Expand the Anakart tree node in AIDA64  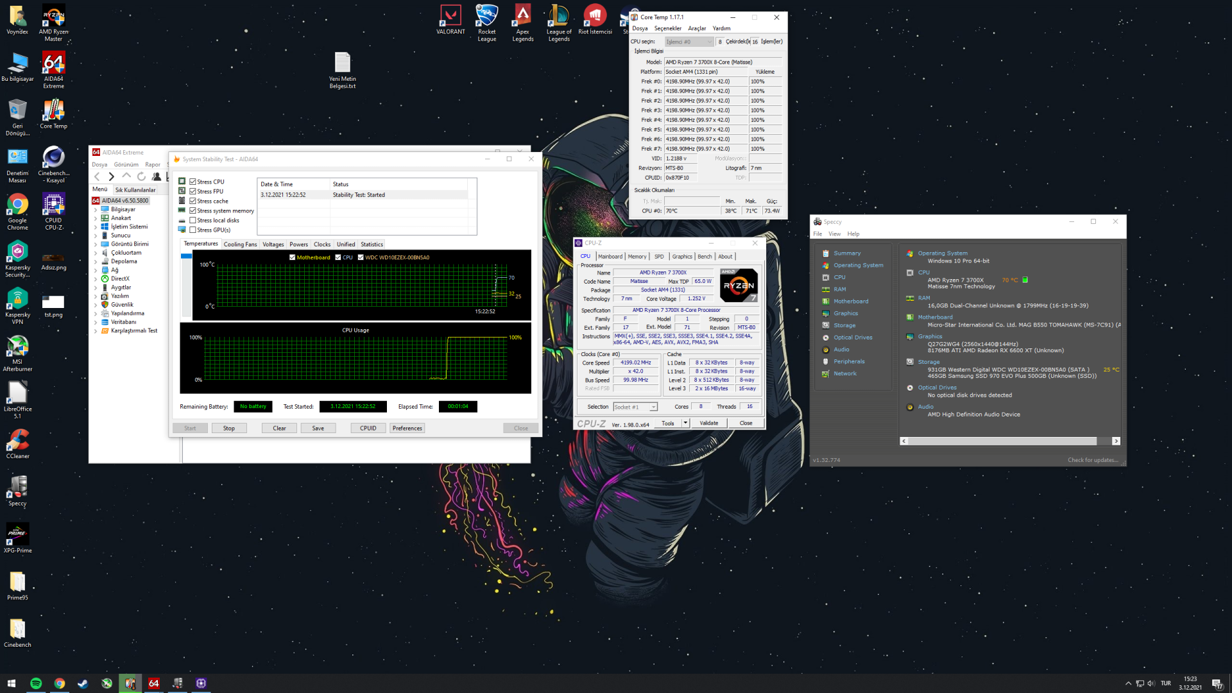point(96,218)
